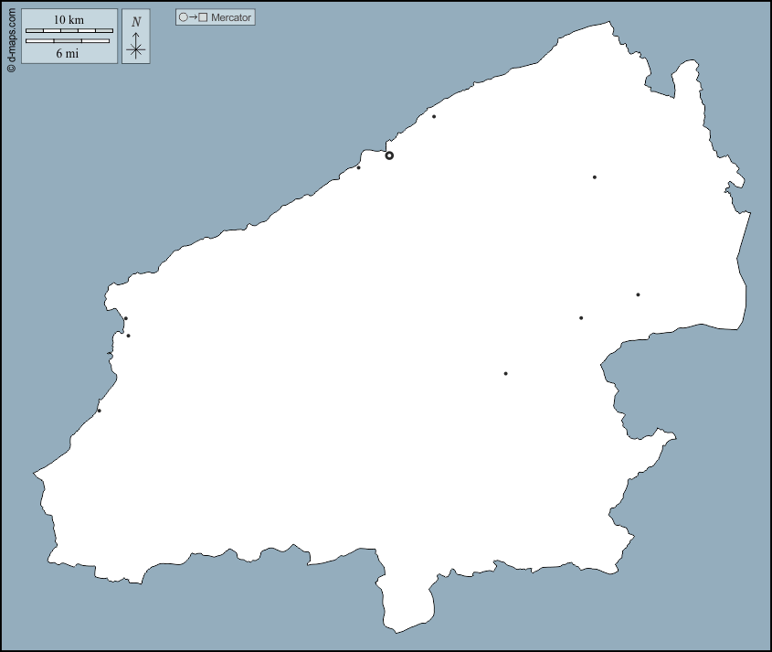This screenshot has height=652, width=772.
Task: Click the north arrow compass star
Action: [136, 49]
